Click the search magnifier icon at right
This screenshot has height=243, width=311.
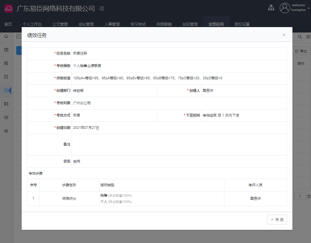(300, 37)
